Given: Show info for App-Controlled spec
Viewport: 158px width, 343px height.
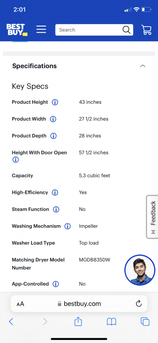Looking at the screenshot, I should pos(56,284).
